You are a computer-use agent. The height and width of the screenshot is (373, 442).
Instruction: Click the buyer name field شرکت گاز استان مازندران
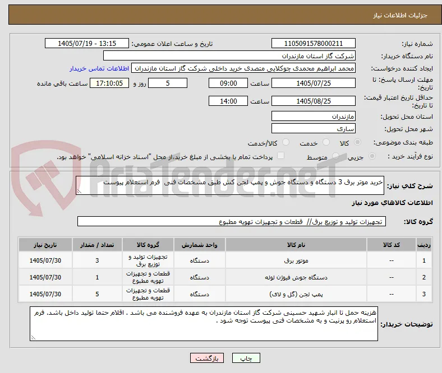[x=229, y=56]
